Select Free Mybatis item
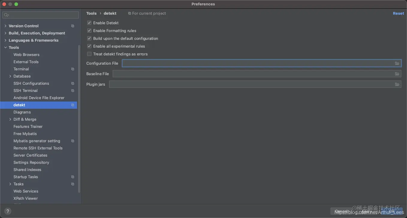Viewport: 407px width, 218px height. 25,134
